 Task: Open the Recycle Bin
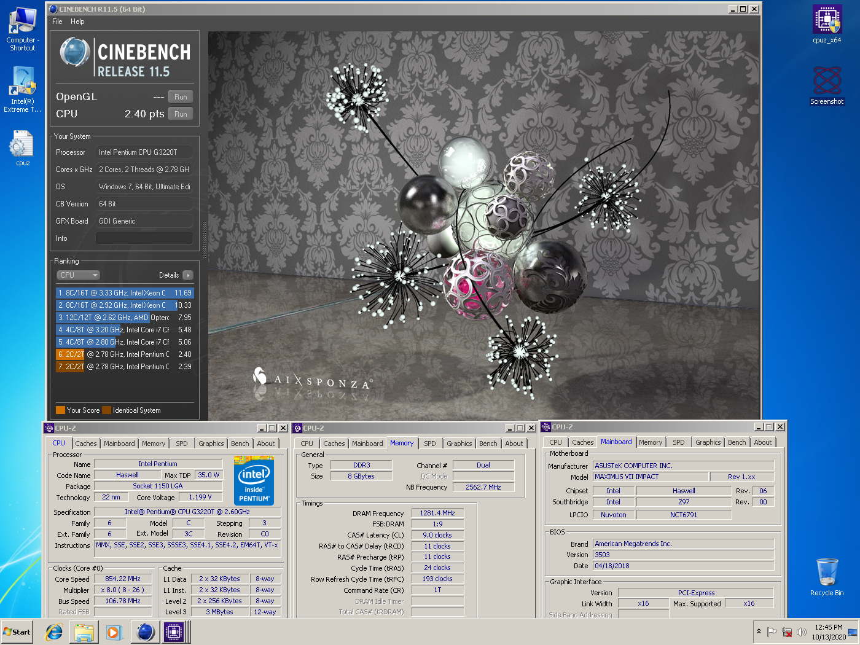coord(827,577)
